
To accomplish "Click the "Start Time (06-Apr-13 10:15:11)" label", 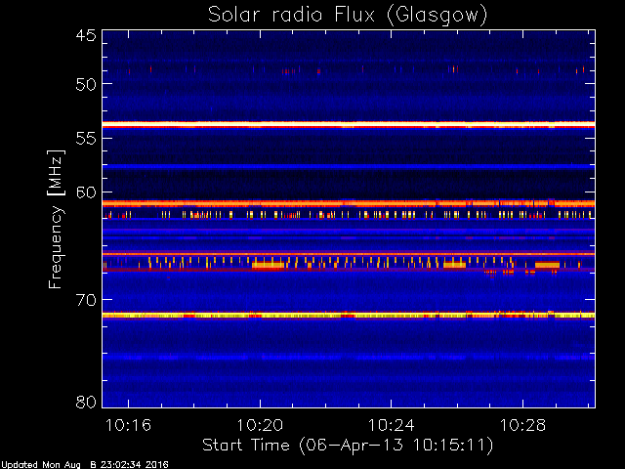I will pos(348,446).
